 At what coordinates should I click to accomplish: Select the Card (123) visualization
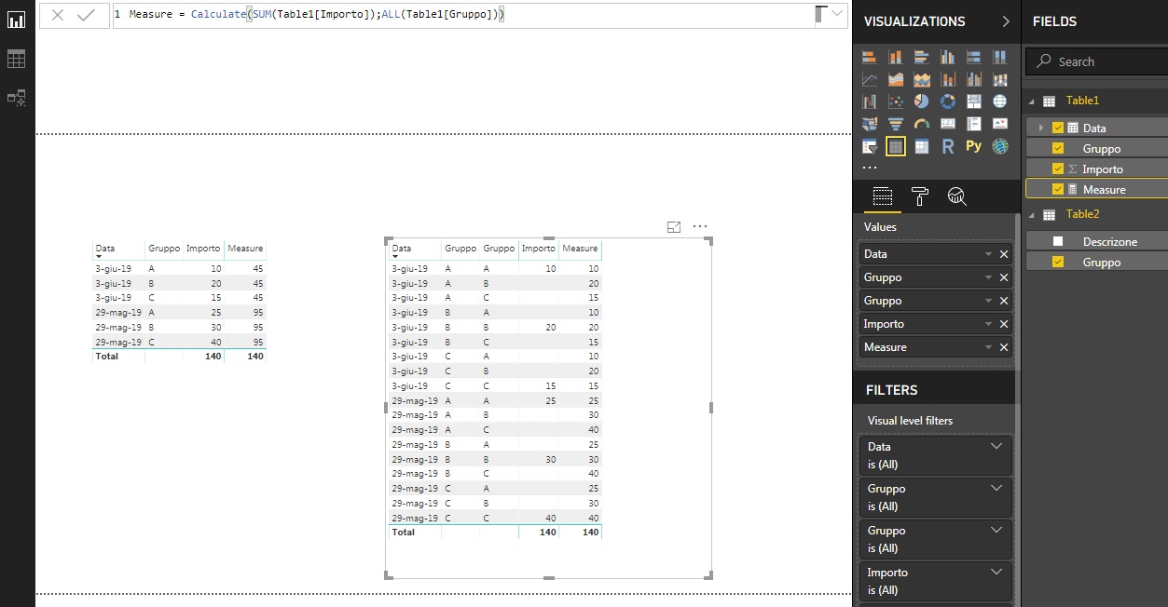tap(948, 124)
